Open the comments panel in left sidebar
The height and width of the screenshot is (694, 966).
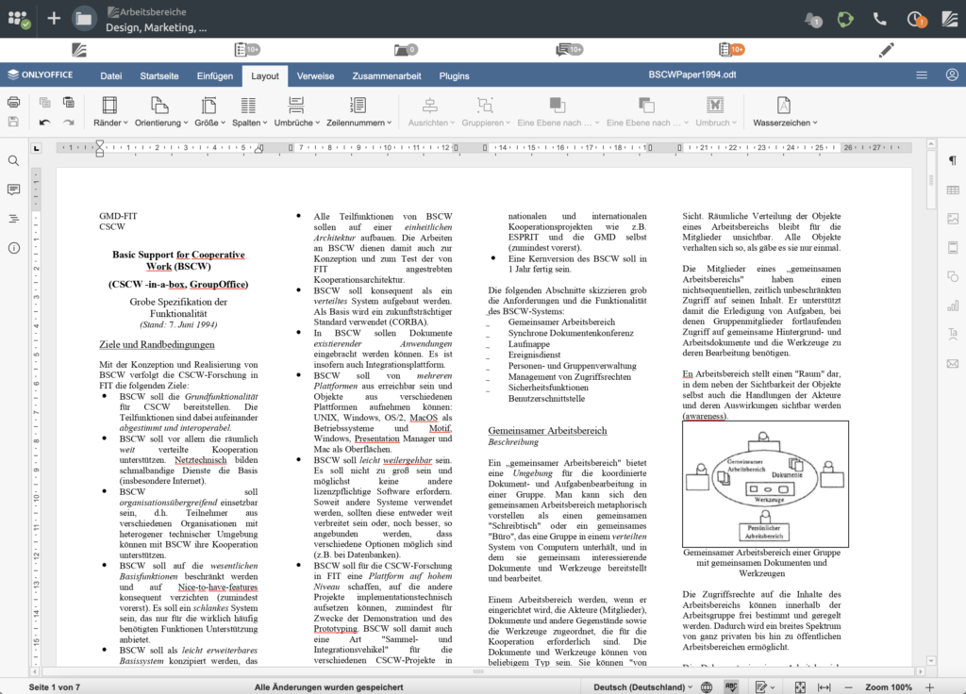coord(13,190)
